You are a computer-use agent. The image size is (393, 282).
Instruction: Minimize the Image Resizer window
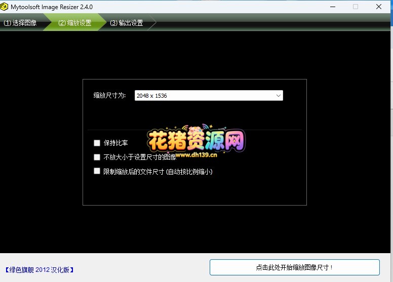[x=333, y=7]
